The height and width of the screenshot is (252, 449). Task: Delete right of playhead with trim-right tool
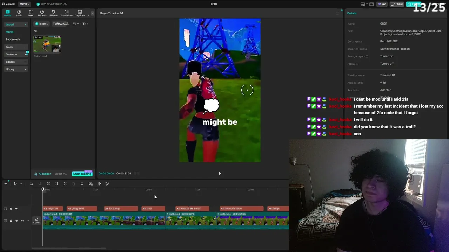pyautogui.click(x=65, y=183)
